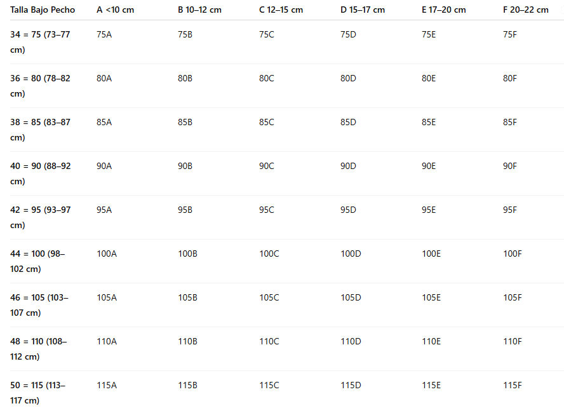
Task: Select the "40 = 90 (88–92 cm)" row label
Action: 40,173
